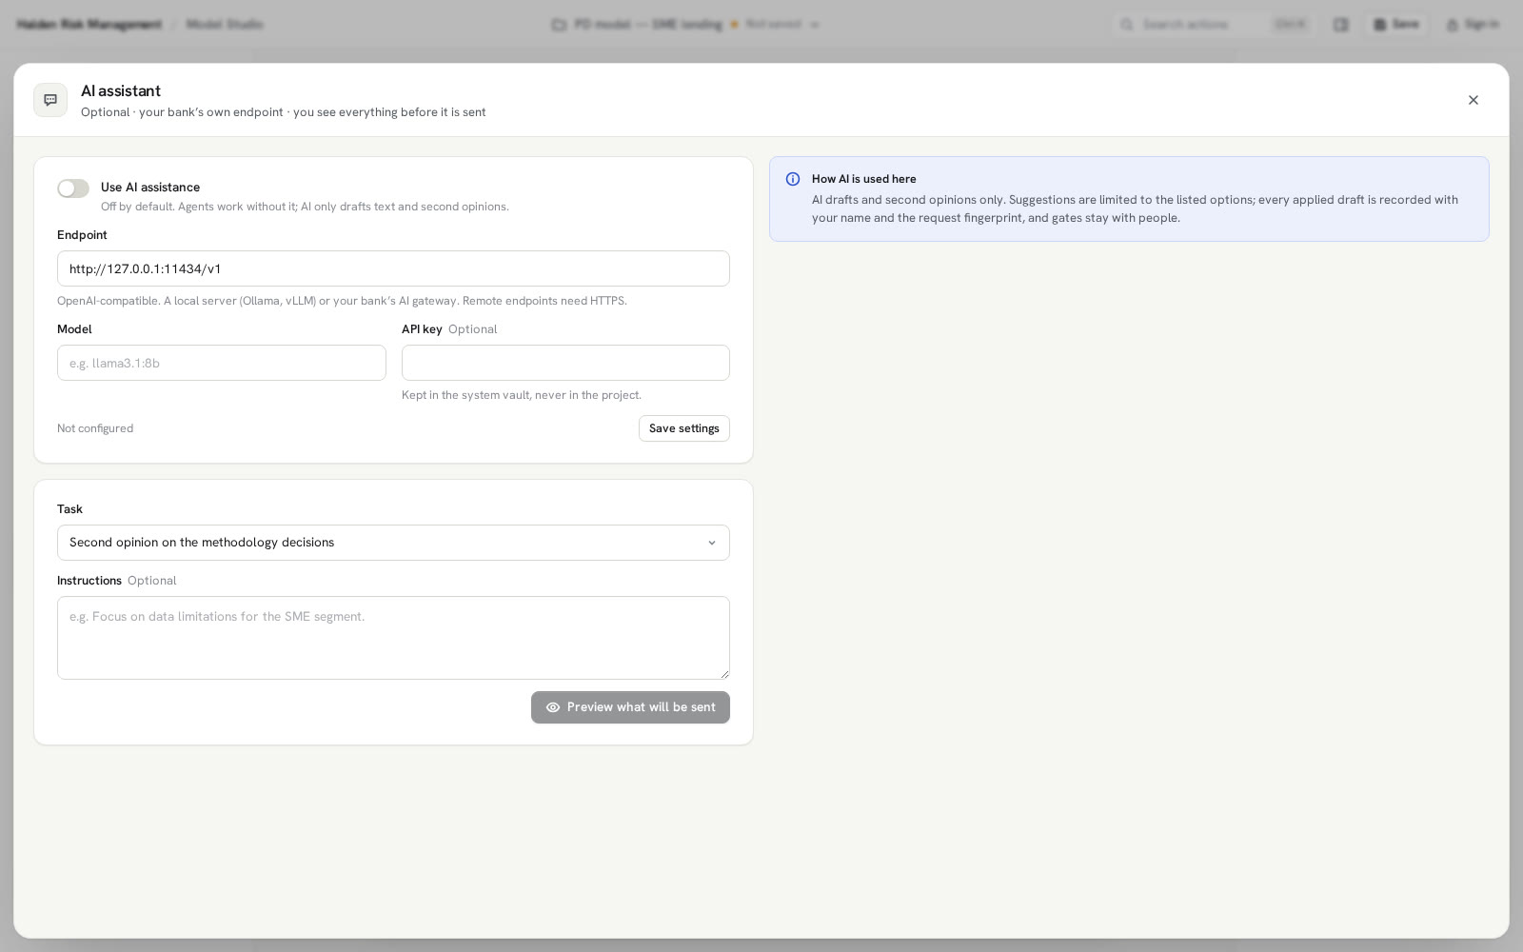Click the 'How AI is used here' heading
1523x952 pixels.
tap(864, 179)
